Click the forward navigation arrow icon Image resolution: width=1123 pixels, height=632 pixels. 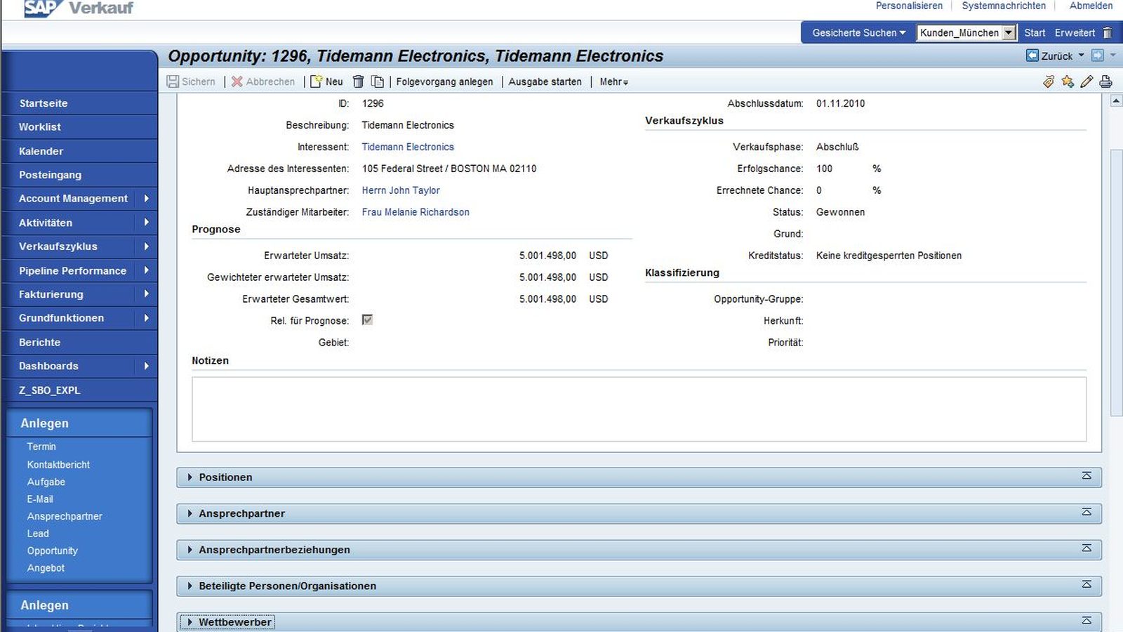pos(1098,55)
